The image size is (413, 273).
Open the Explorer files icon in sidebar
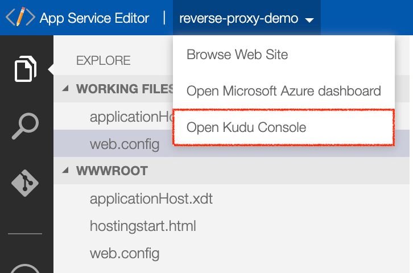26,69
